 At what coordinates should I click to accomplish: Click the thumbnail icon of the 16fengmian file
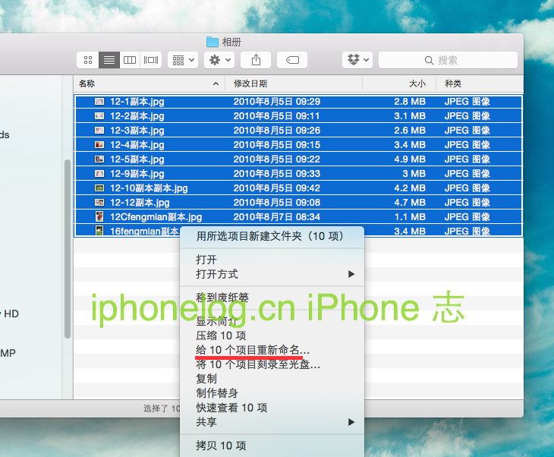99,231
